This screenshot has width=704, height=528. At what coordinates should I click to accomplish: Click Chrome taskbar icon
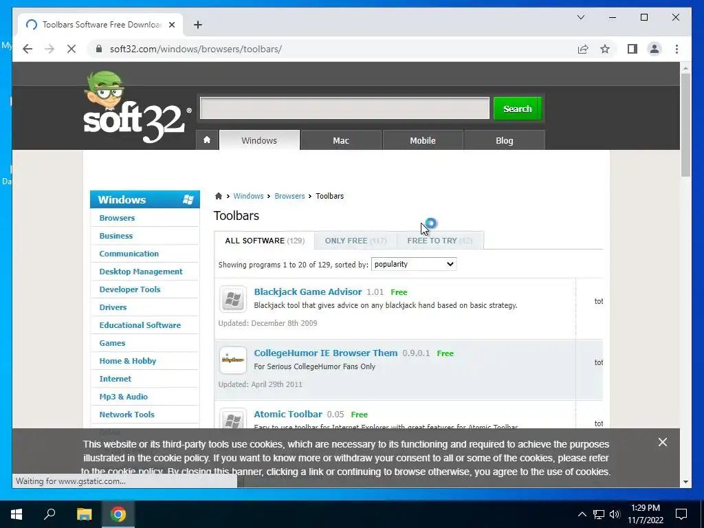click(118, 514)
